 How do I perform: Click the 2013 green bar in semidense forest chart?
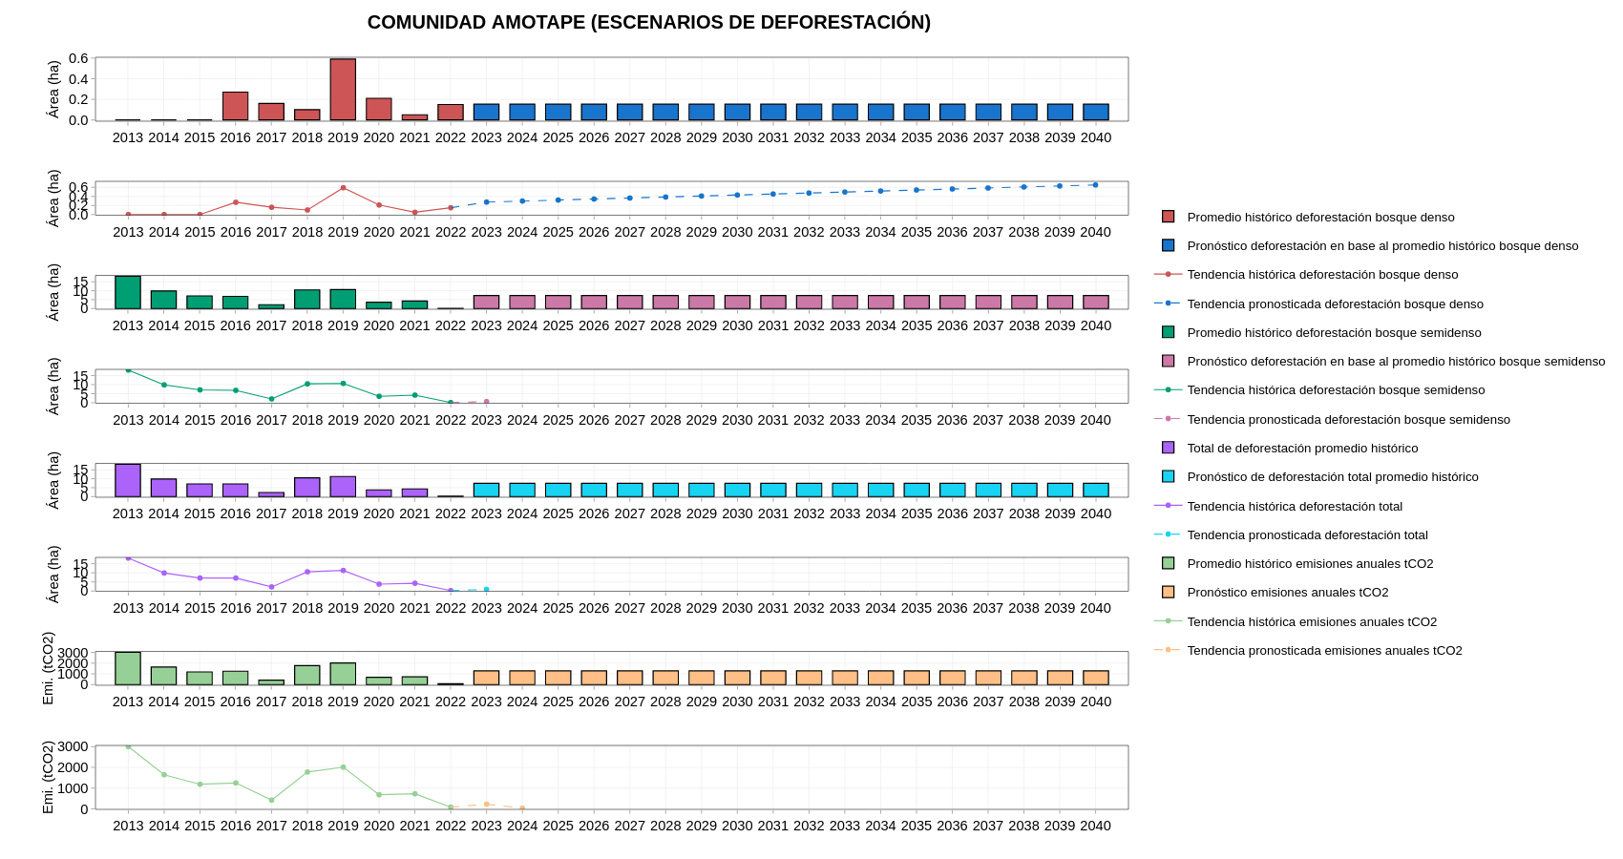(128, 293)
